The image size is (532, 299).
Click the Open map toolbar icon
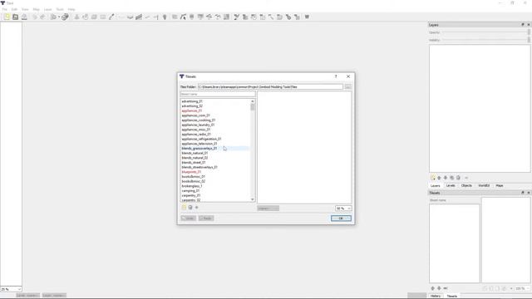[15, 17]
